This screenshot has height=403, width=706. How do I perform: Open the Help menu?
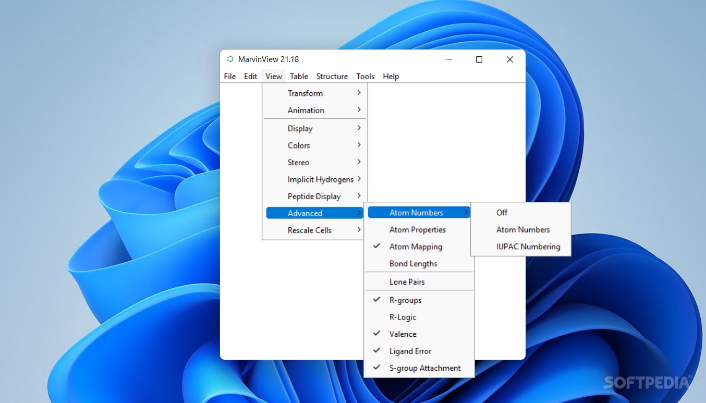click(x=391, y=76)
